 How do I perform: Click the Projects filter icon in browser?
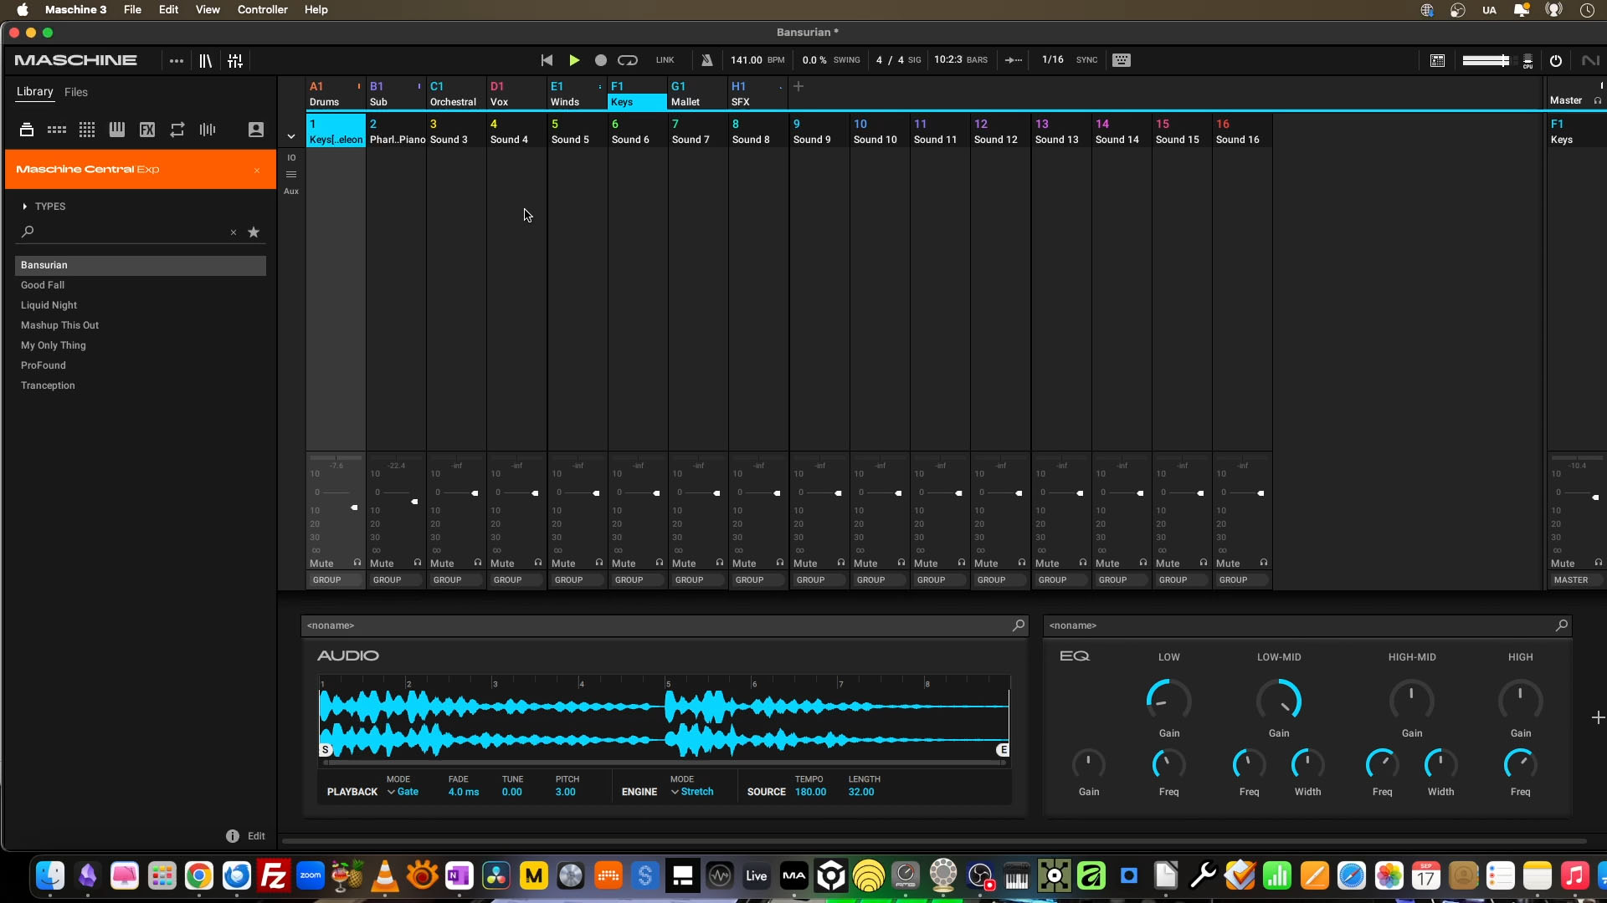click(27, 130)
